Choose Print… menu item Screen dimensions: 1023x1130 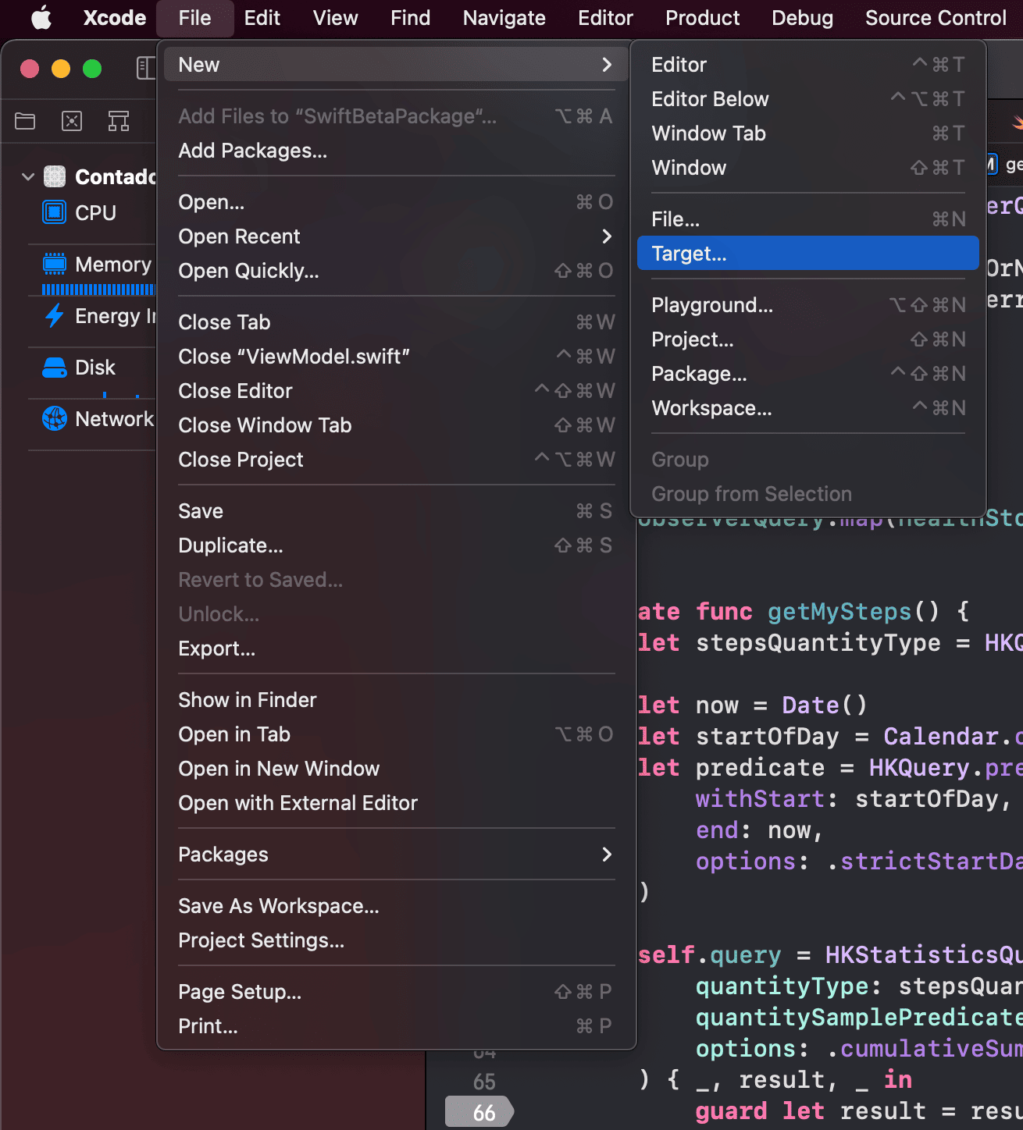click(x=396, y=1026)
